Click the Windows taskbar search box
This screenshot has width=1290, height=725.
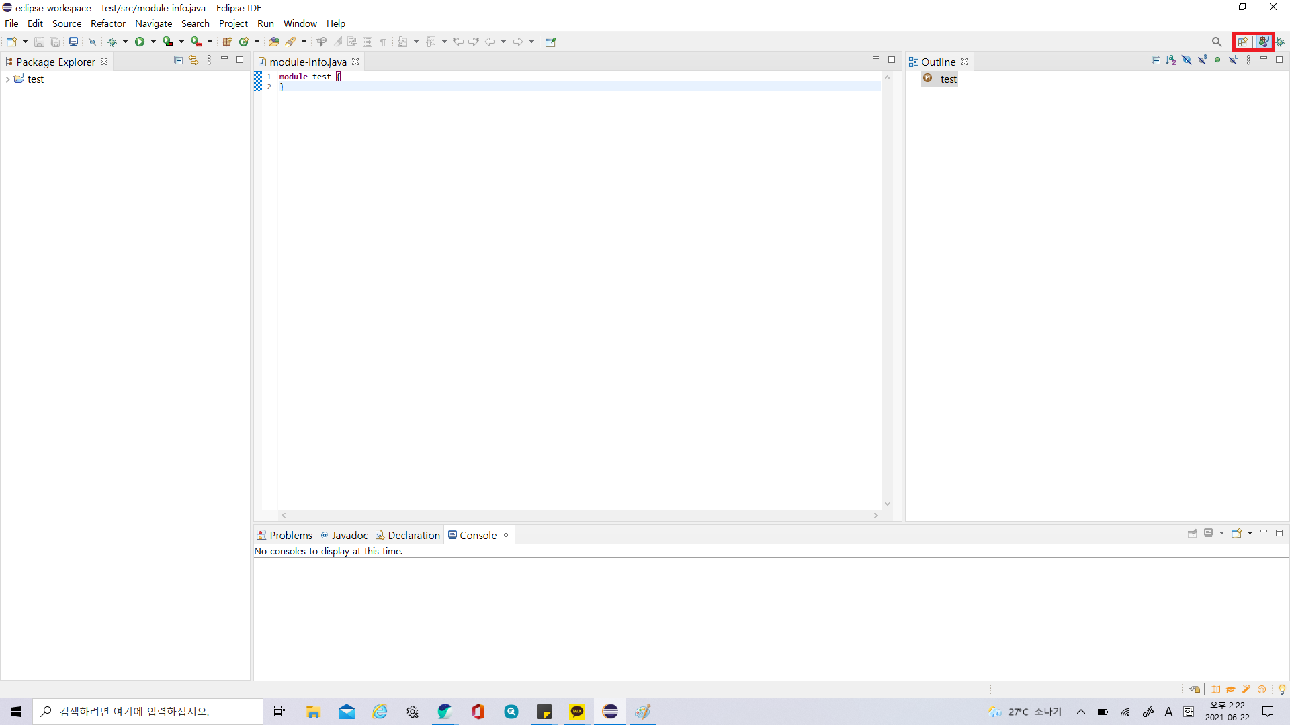click(x=148, y=712)
